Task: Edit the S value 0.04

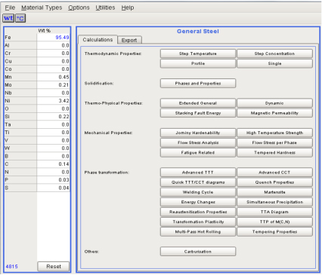Action: coord(53,188)
